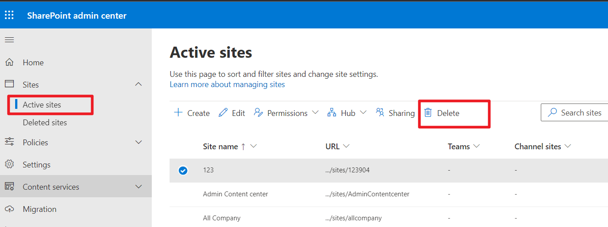Open URL column dropdown chevron
The image size is (608, 227).
coord(346,146)
